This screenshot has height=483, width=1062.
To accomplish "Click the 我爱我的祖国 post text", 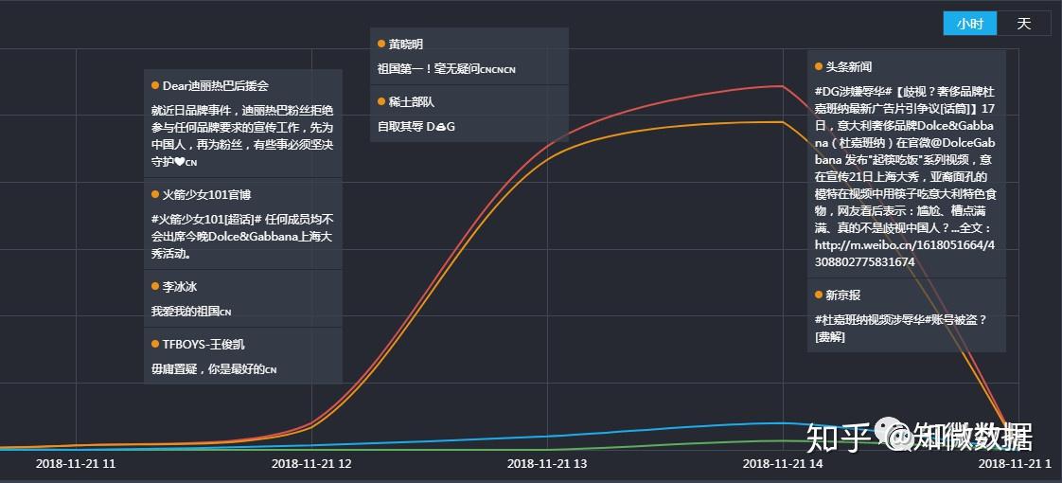I will click(x=191, y=312).
